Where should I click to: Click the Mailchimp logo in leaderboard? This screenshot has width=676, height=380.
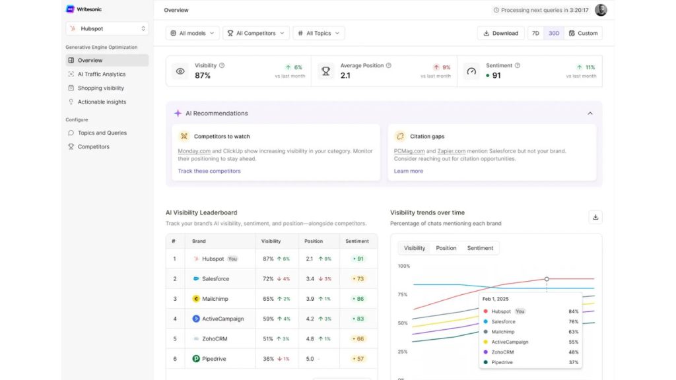(x=196, y=299)
